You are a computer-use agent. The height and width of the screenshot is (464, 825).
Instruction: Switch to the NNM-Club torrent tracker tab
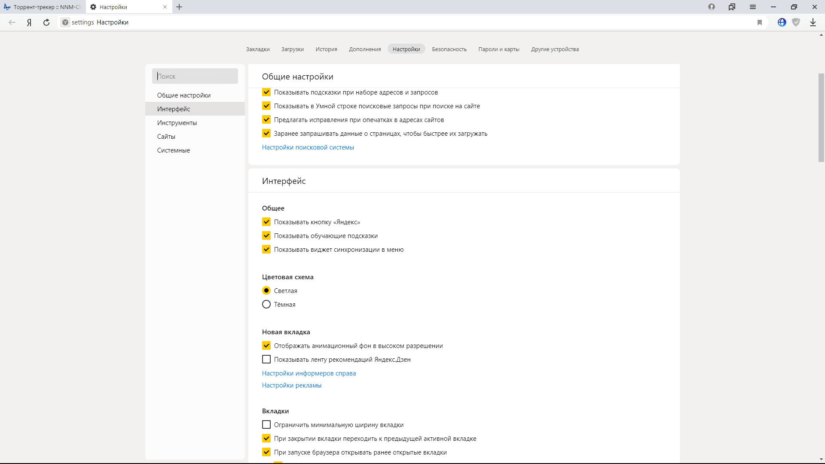(x=43, y=7)
